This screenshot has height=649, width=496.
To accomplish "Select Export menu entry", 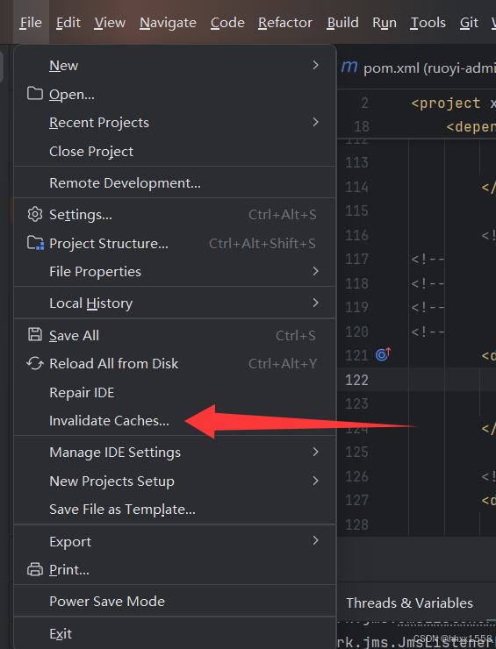I will 175,541.
